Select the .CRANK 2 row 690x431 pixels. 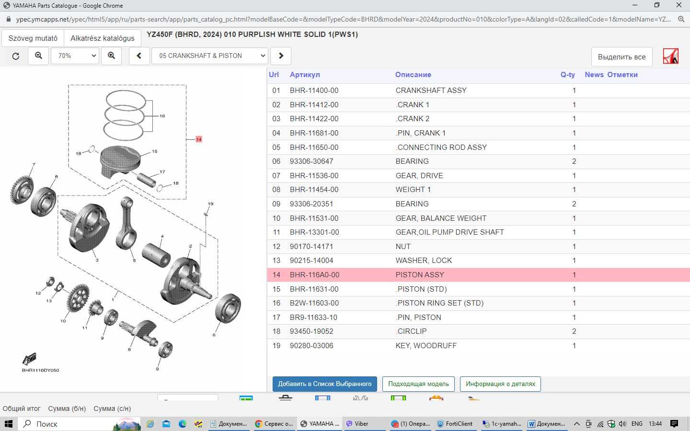[478, 119]
